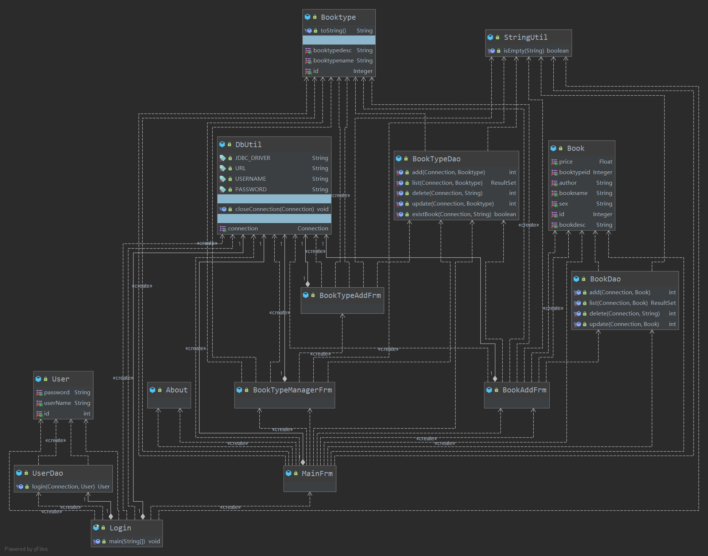708x556 pixels.
Task: Select the BookTypeAddFrm class node
Action: pos(342,300)
